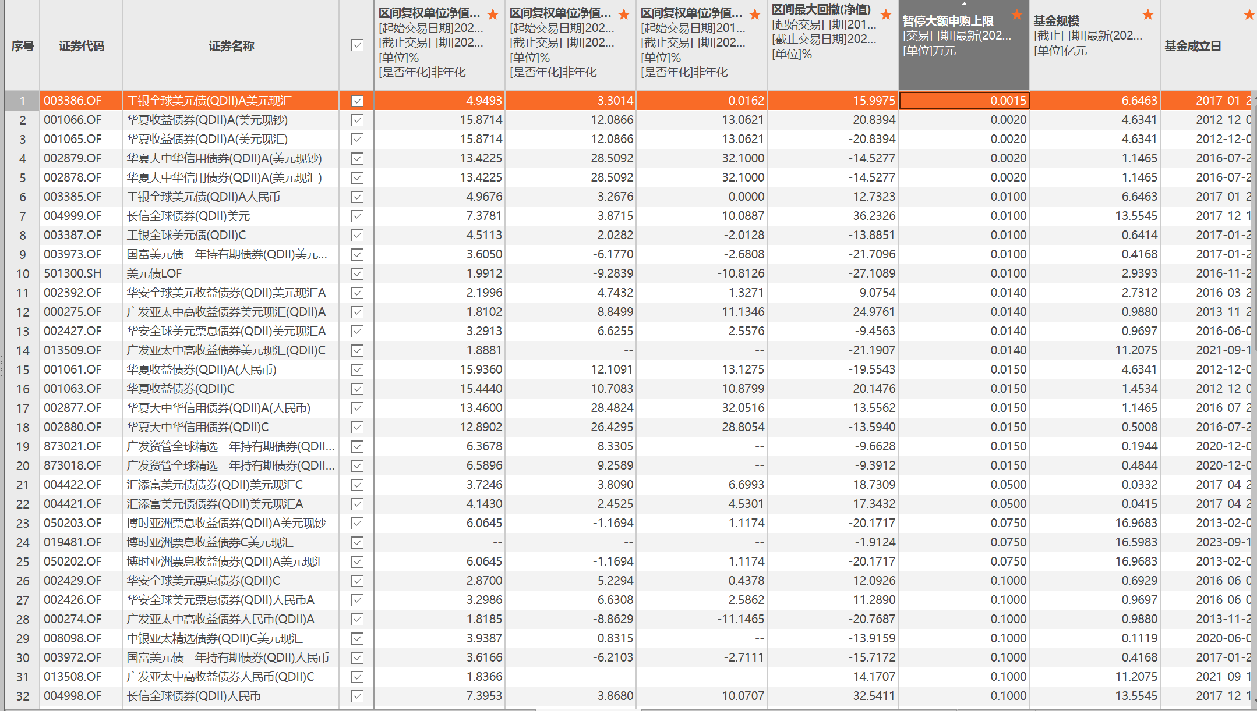
Task: Click the sort arrow above 暂停大额申购上限 header
Action: pos(964,4)
